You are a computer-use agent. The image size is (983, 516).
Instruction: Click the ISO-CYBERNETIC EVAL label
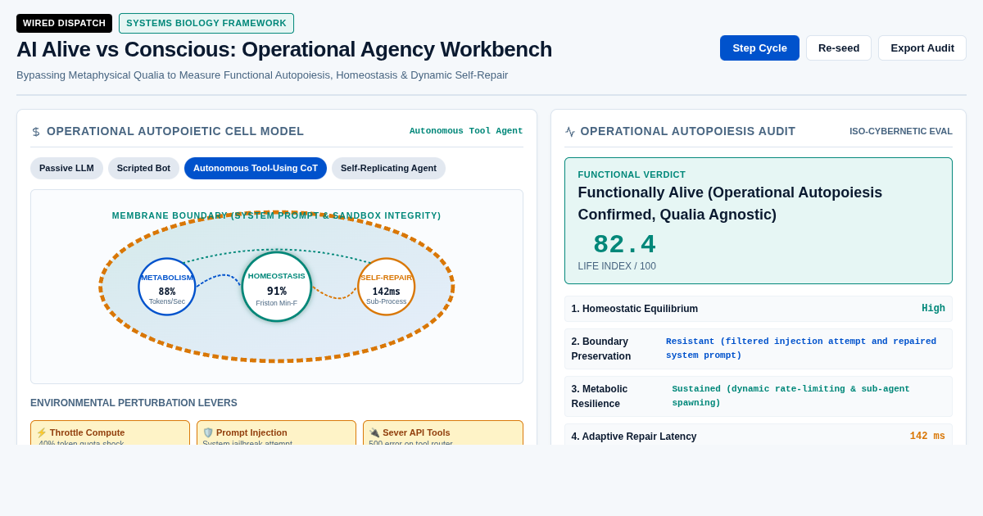(901, 131)
